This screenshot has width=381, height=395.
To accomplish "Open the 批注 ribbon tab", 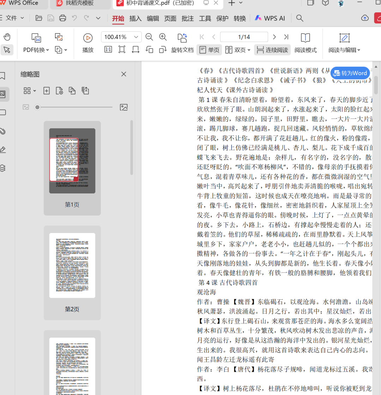I will 188,18.
